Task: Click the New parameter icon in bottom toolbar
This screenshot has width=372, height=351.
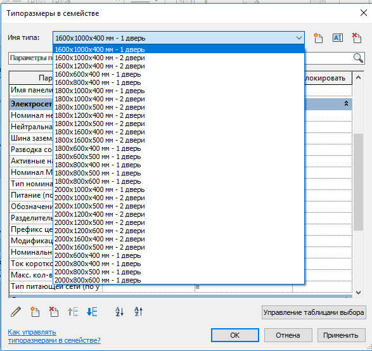Action: coord(35,312)
